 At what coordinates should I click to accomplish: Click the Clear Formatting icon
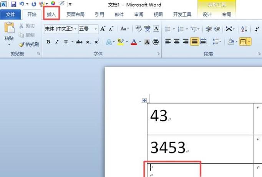(139, 29)
